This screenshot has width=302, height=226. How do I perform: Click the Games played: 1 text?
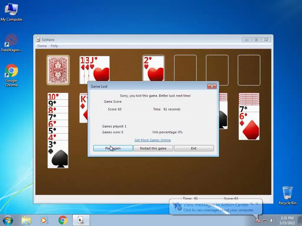click(x=114, y=126)
